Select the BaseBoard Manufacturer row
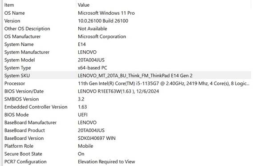Screen dimensions: 267x166 point(127,123)
